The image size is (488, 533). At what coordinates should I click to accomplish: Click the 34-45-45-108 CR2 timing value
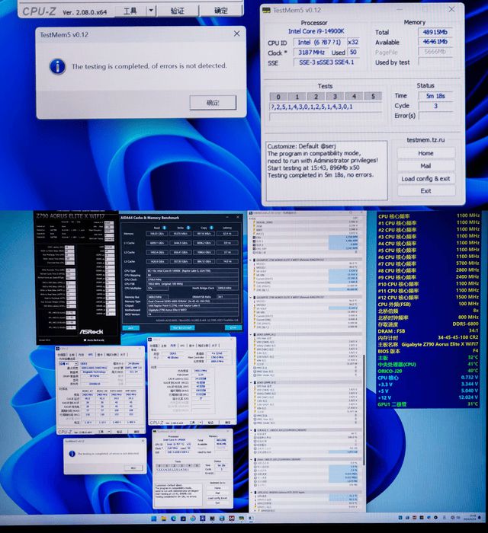[458, 337]
